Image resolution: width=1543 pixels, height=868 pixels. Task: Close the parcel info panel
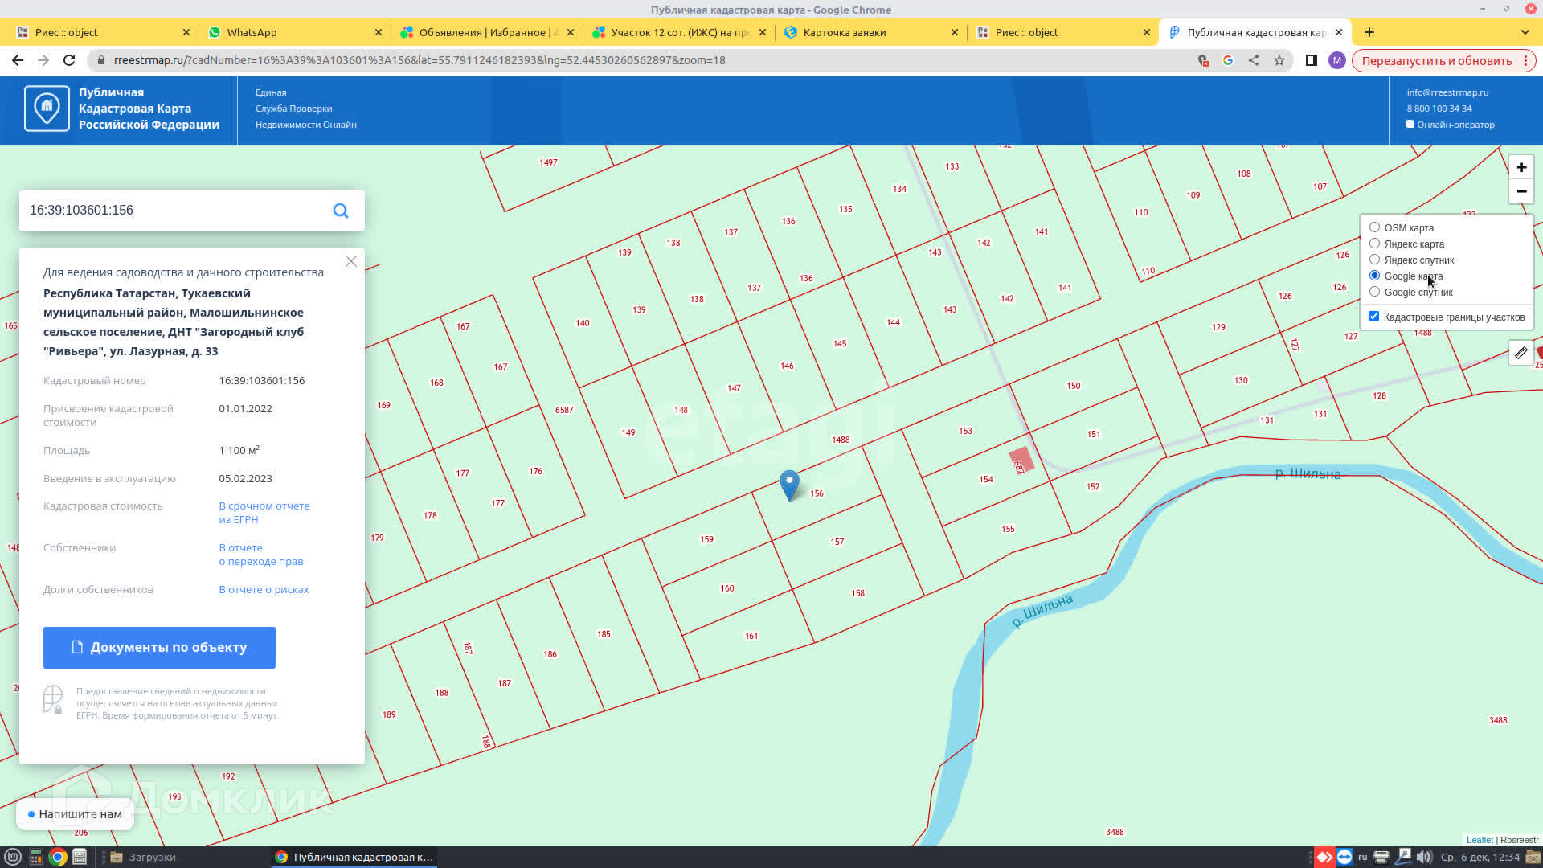point(351,261)
